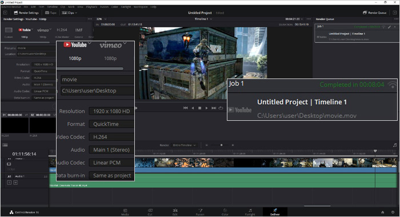Click the Location path field
The height and width of the screenshot is (217, 400).
[x=36, y=54]
